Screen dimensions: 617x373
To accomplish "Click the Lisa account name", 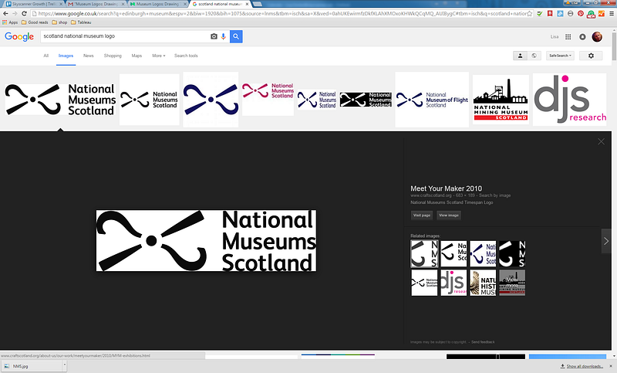I will click(x=555, y=36).
